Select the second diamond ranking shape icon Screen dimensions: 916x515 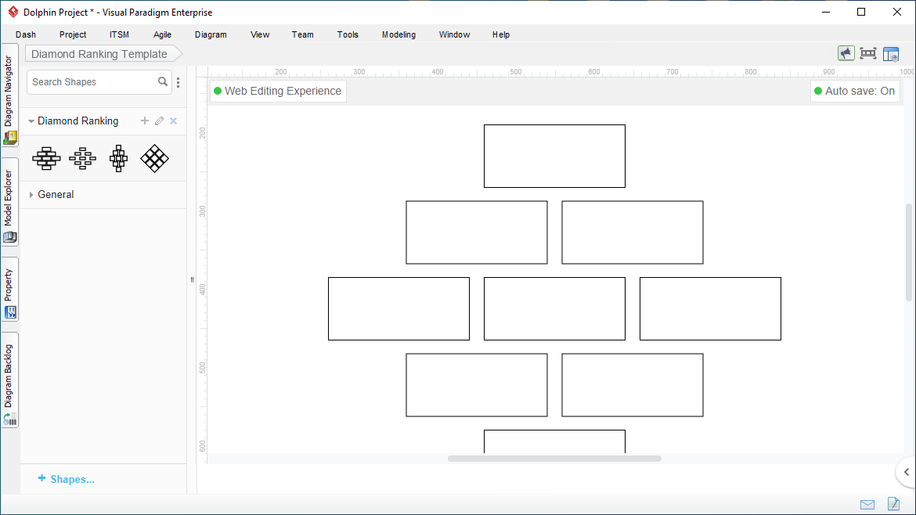click(x=82, y=158)
